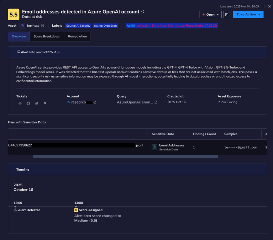Open bar-test asset in new tab icon

(x=43, y=26)
